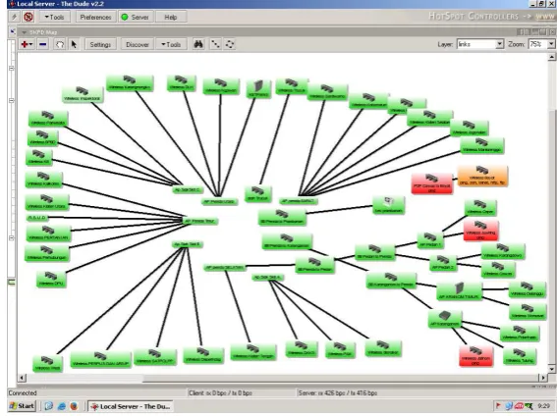Click the Discover button
The height and width of the screenshot is (416, 557).
coord(138,44)
